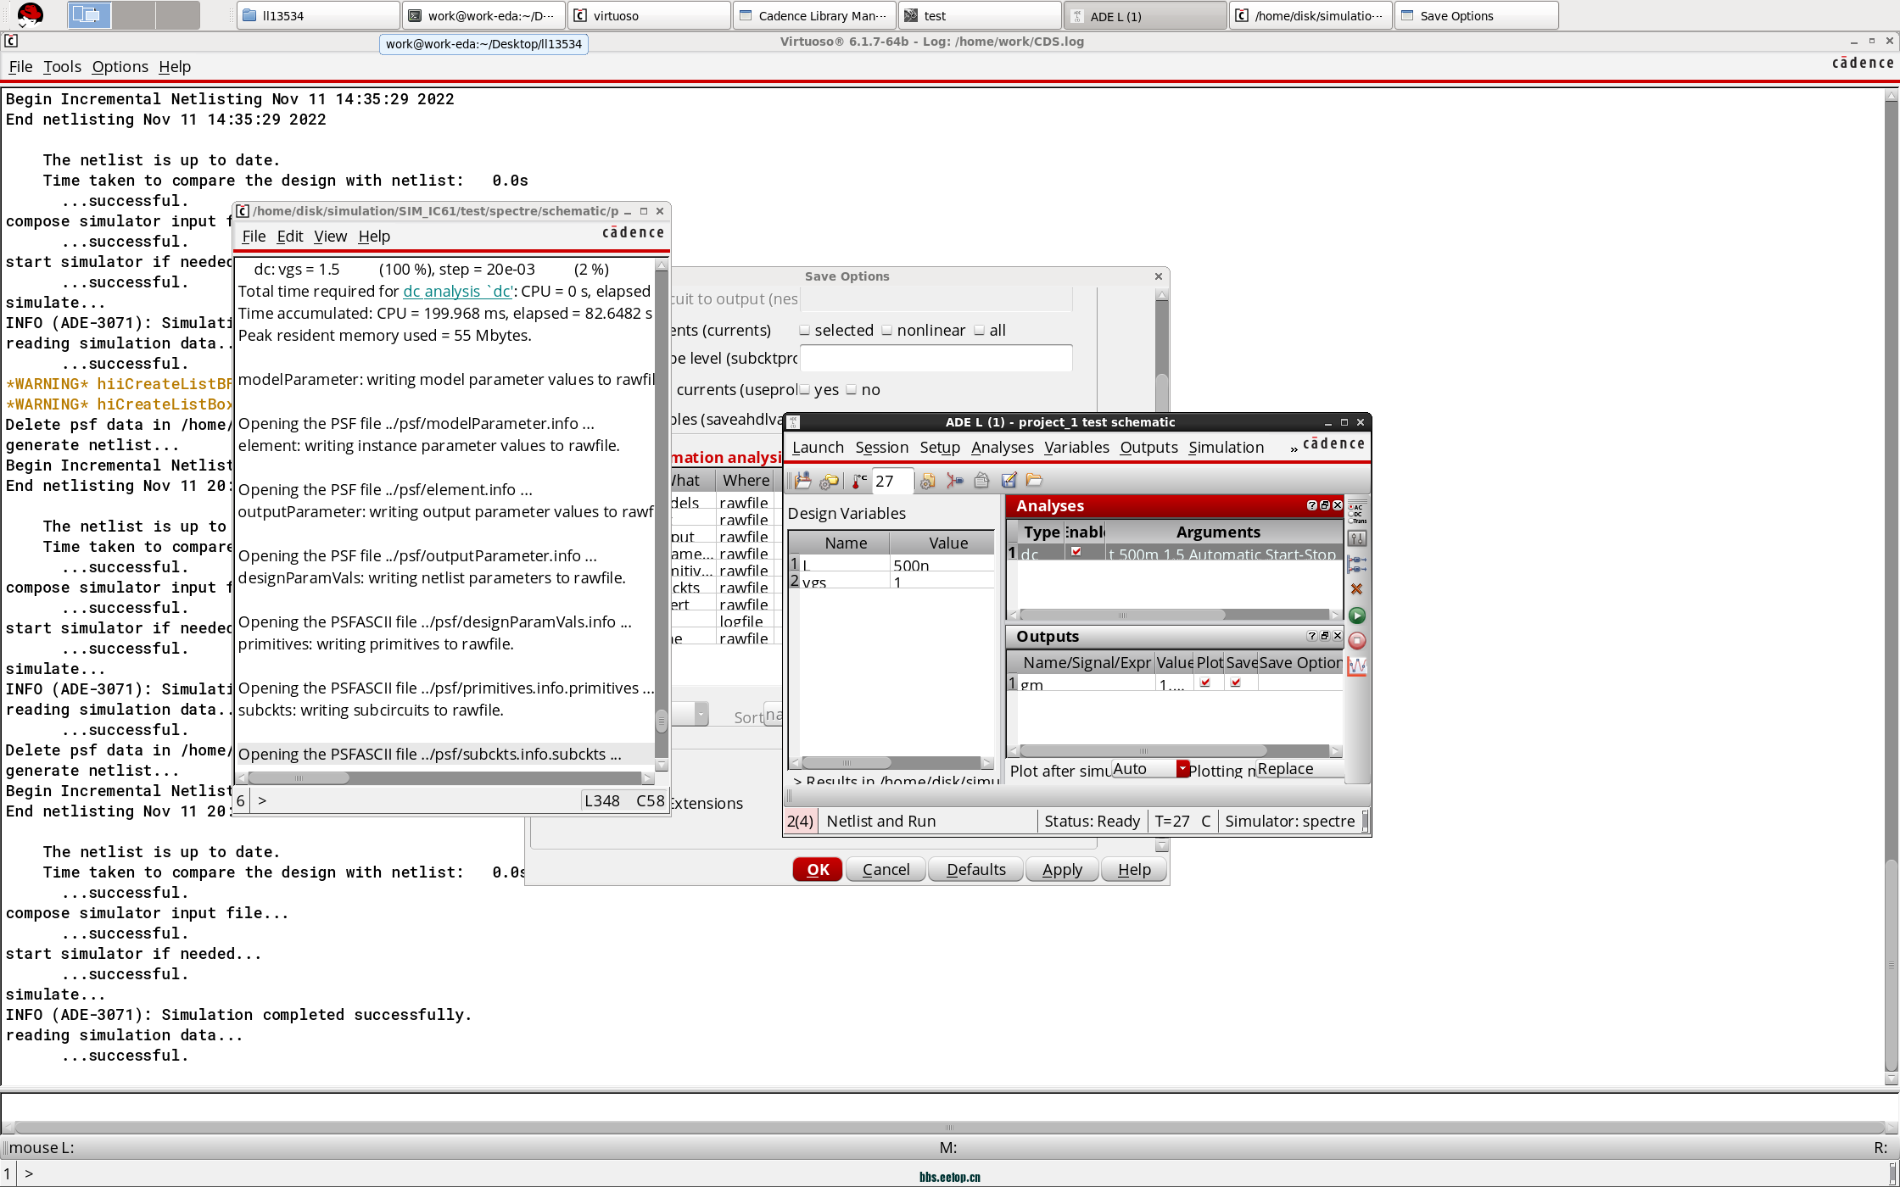Click the gear-document environment options icon
1900x1187 pixels.
click(927, 481)
